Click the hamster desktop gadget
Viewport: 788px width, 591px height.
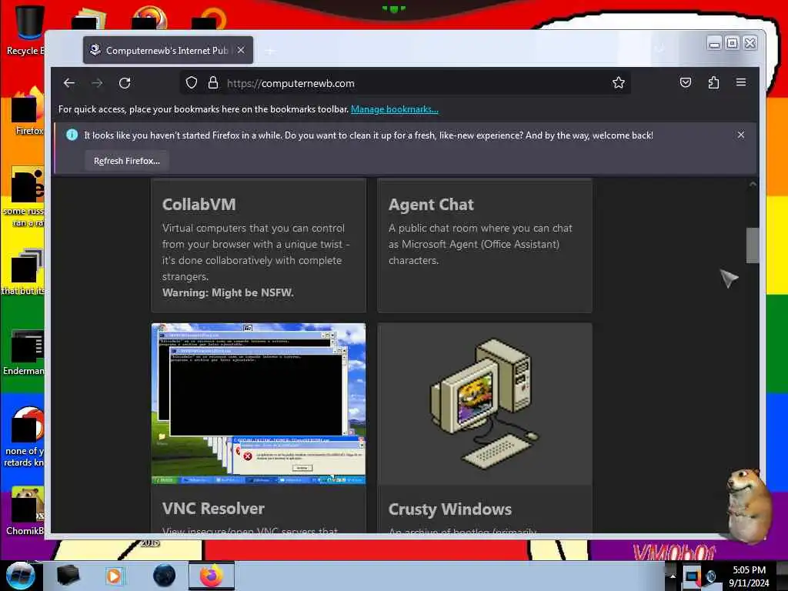coord(748,505)
